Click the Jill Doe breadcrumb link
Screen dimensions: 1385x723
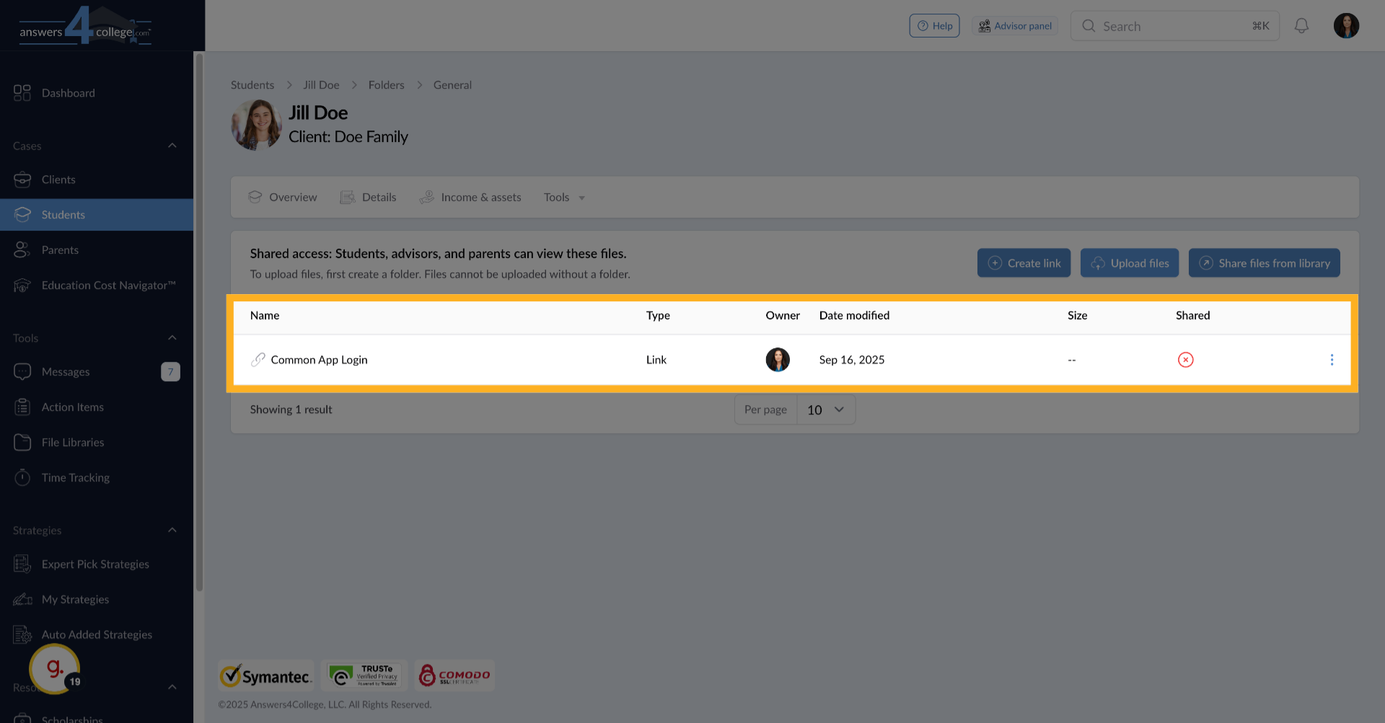click(x=321, y=84)
